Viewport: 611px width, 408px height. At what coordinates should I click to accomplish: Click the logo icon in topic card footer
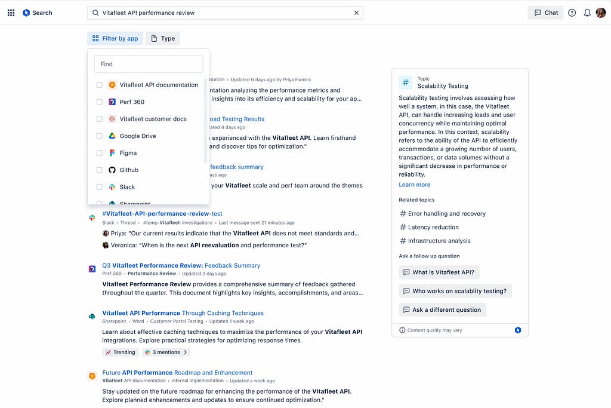coord(518,330)
